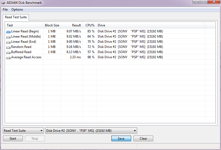Screen dimensions: 221x150
Task: Minimize the AIDA64 Disk Benchmark window
Action: [197, 2]
